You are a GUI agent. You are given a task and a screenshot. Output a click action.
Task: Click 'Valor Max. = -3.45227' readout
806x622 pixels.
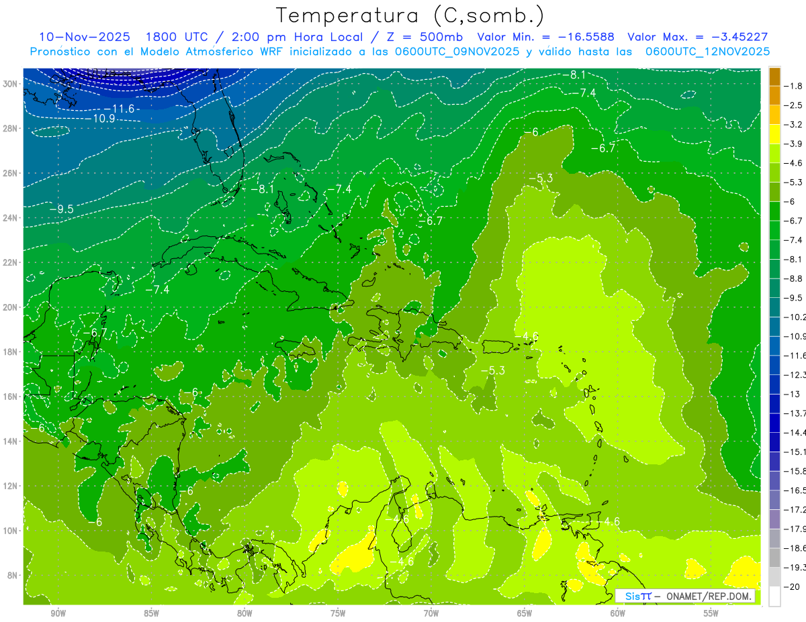click(x=697, y=38)
